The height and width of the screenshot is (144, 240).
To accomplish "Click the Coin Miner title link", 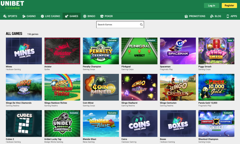I will [x=88, y=103].
